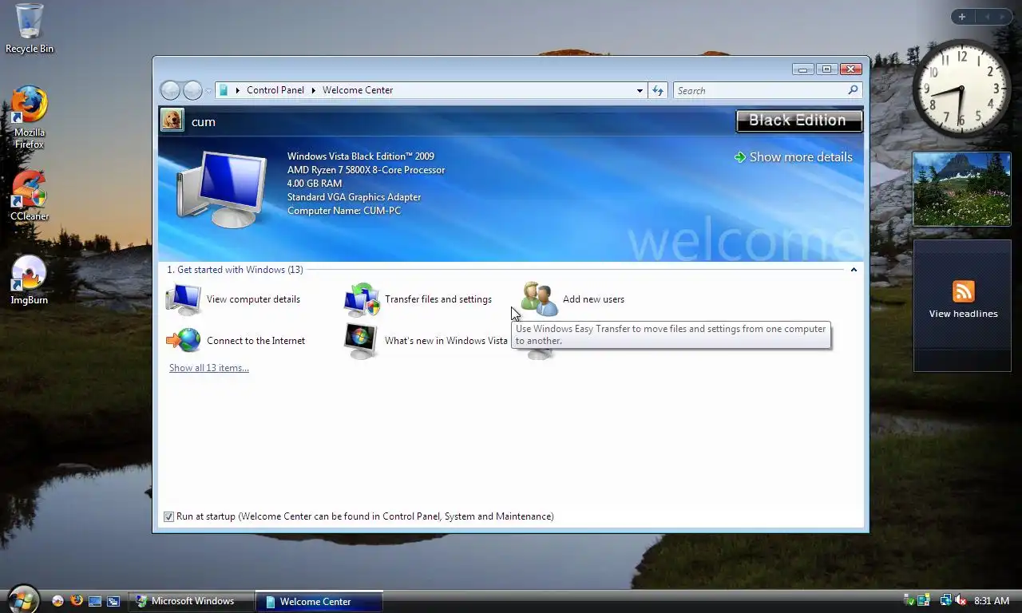Click the What's new in Windows Vista icon
This screenshot has height=613, width=1022.
[361, 341]
